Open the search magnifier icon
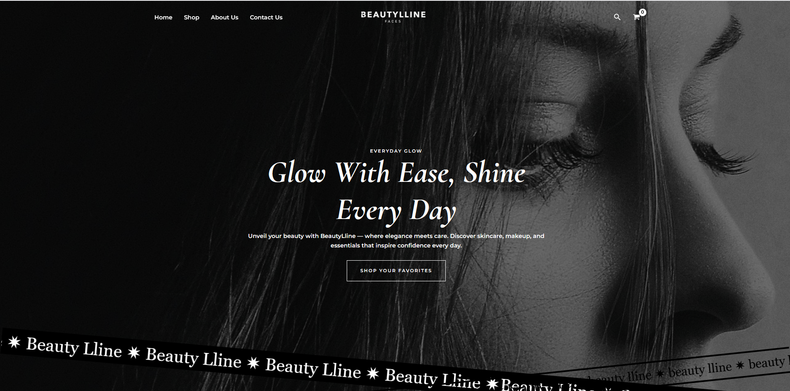The height and width of the screenshot is (391, 790). 617,17
